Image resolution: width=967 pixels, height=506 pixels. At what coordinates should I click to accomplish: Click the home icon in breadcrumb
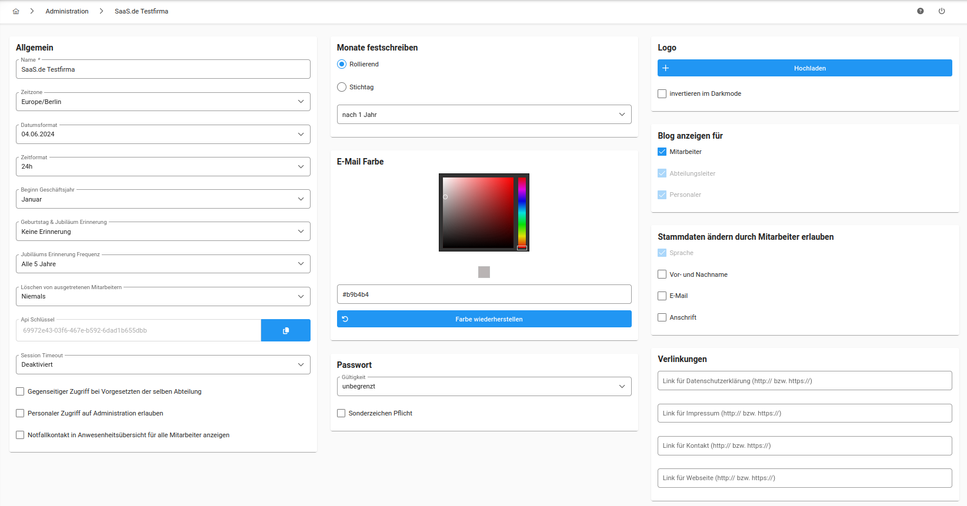(16, 11)
